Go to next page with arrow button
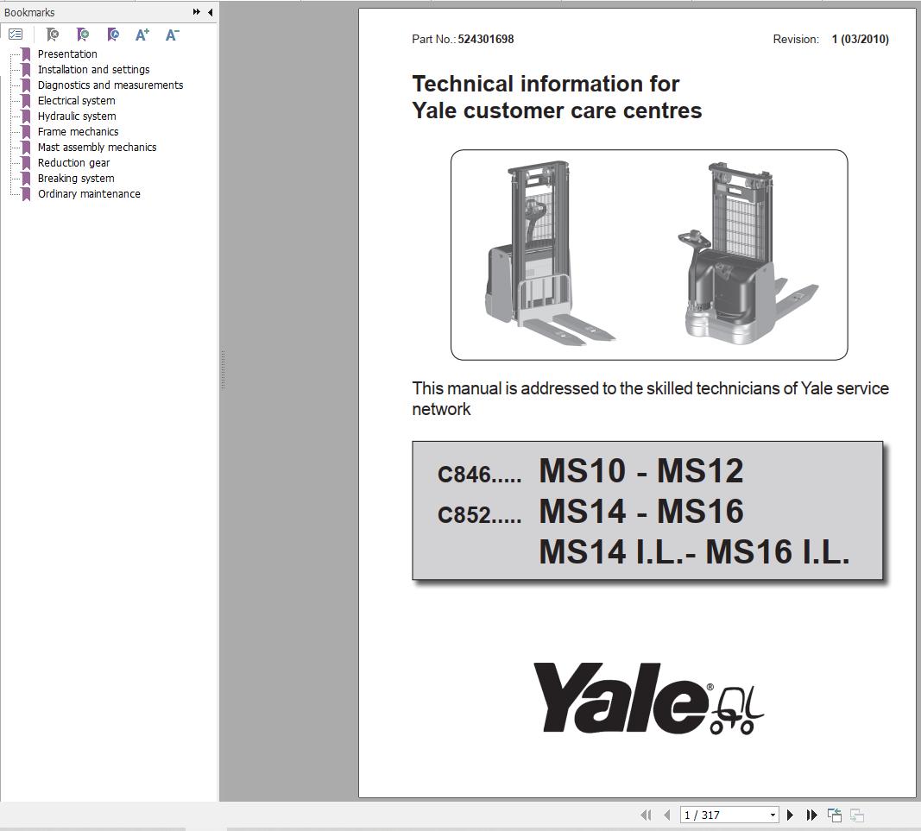Screen dimensions: 921x831 coord(789,815)
